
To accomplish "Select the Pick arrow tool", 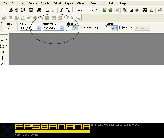I will point(2,40).
